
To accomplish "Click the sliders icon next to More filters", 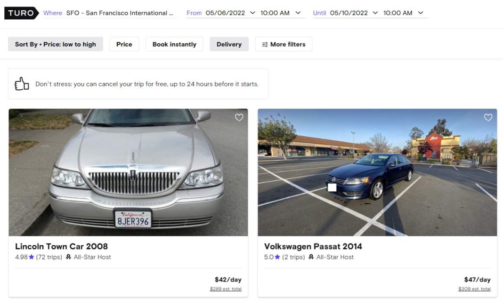I will click(264, 44).
